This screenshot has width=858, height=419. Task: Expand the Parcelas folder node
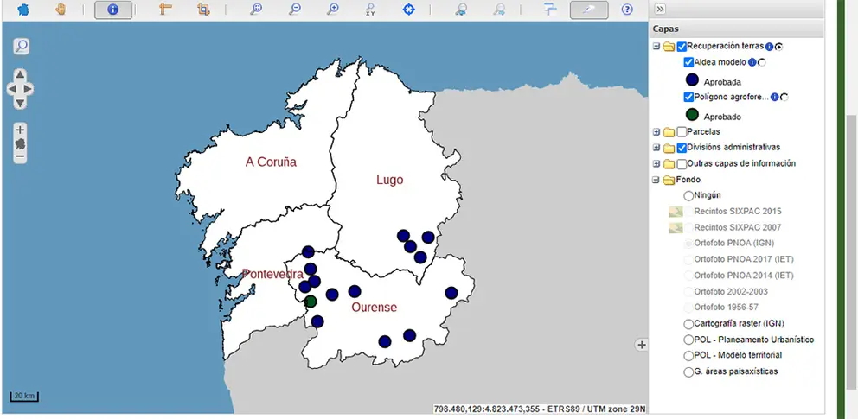tap(656, 132)
